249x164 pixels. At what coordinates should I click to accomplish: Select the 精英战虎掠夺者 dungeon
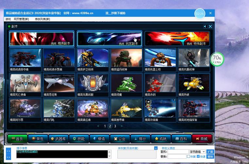(26, 60)
